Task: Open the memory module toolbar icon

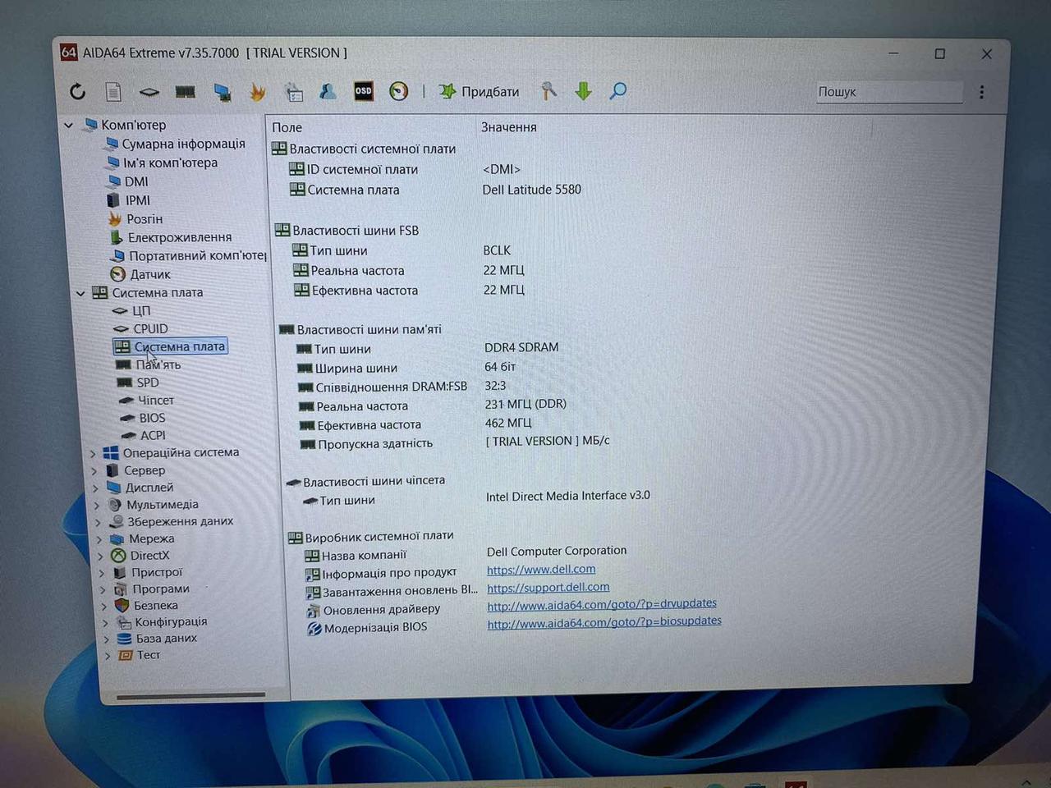Action: click(186, 92)
